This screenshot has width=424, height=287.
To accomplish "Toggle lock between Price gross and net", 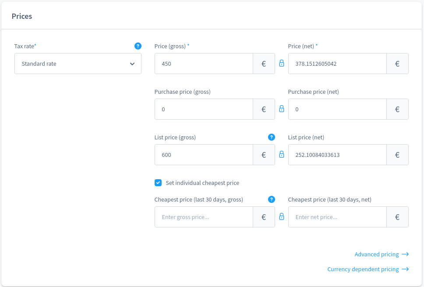I will [x=282, y=64].
